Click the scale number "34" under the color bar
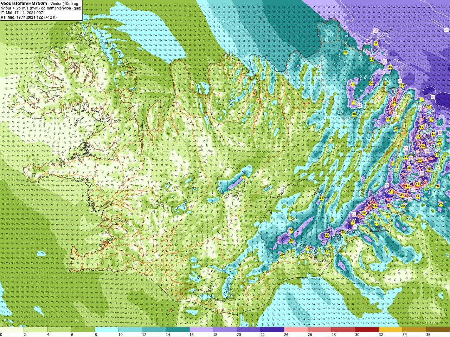450x337 pixels. coord(405,335)
